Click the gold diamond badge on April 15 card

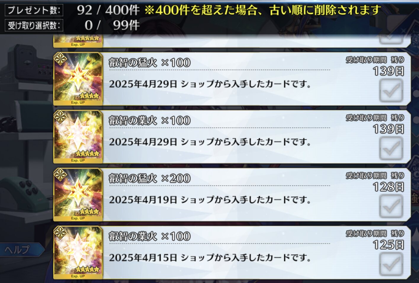coord(60,233)
